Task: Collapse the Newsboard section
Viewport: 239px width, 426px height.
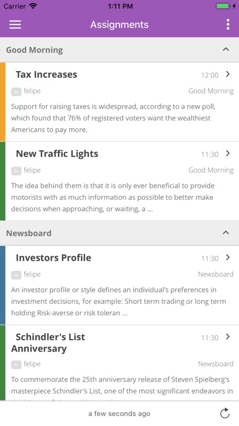Action: pos(226,233)
